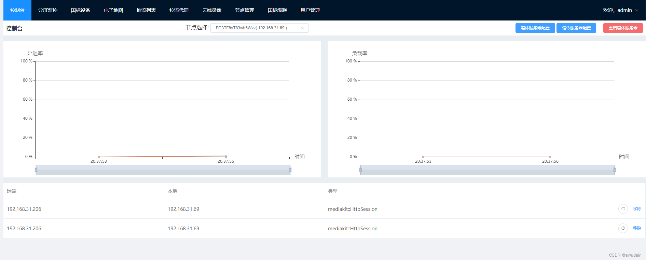
Task: Click remote IP 192.168.31.206 in first row
Action: point(24,209)
